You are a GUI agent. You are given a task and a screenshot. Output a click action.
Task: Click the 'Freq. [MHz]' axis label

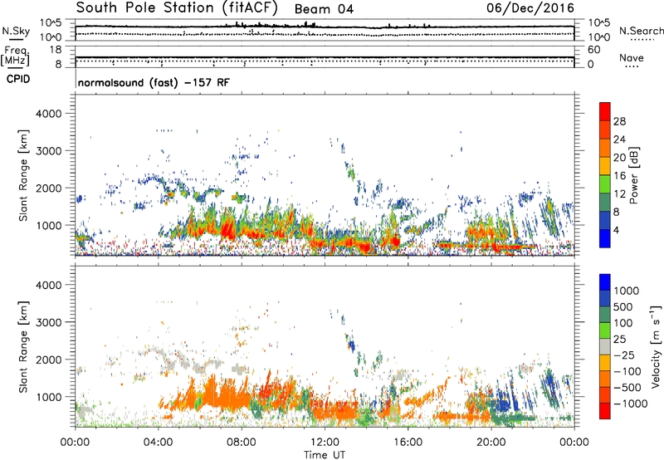click(16, 56)
